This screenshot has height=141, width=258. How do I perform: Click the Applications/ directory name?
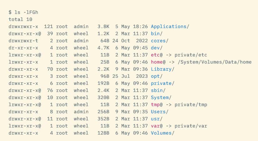click(170, 27)
